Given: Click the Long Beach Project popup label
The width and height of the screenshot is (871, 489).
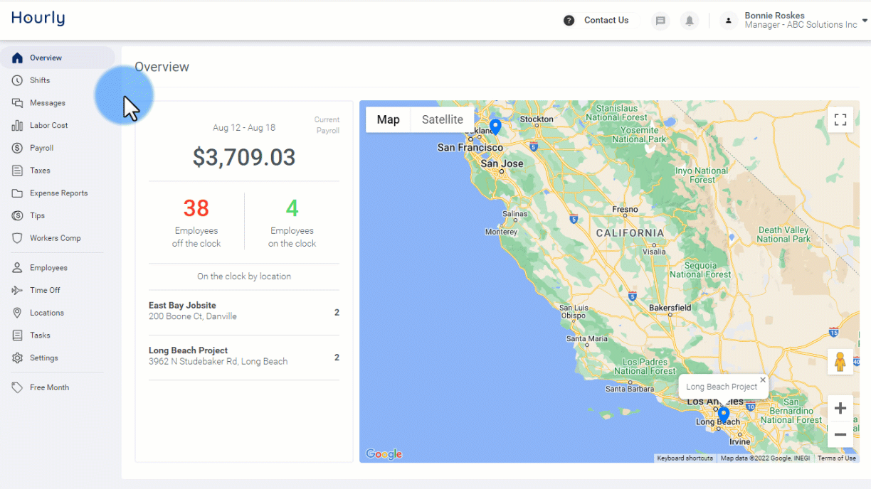Looking at the screenshot, I should [x=722, y=387].
